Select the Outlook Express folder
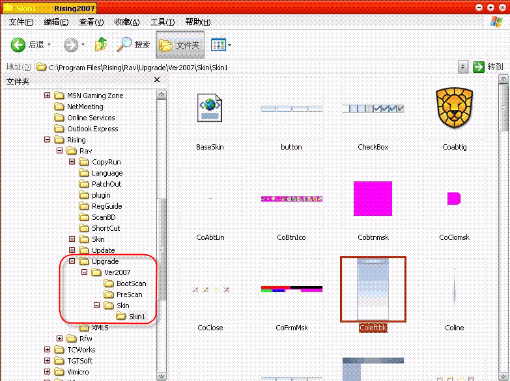This screenshot has height=381, width=510. [x=86, y=129]
